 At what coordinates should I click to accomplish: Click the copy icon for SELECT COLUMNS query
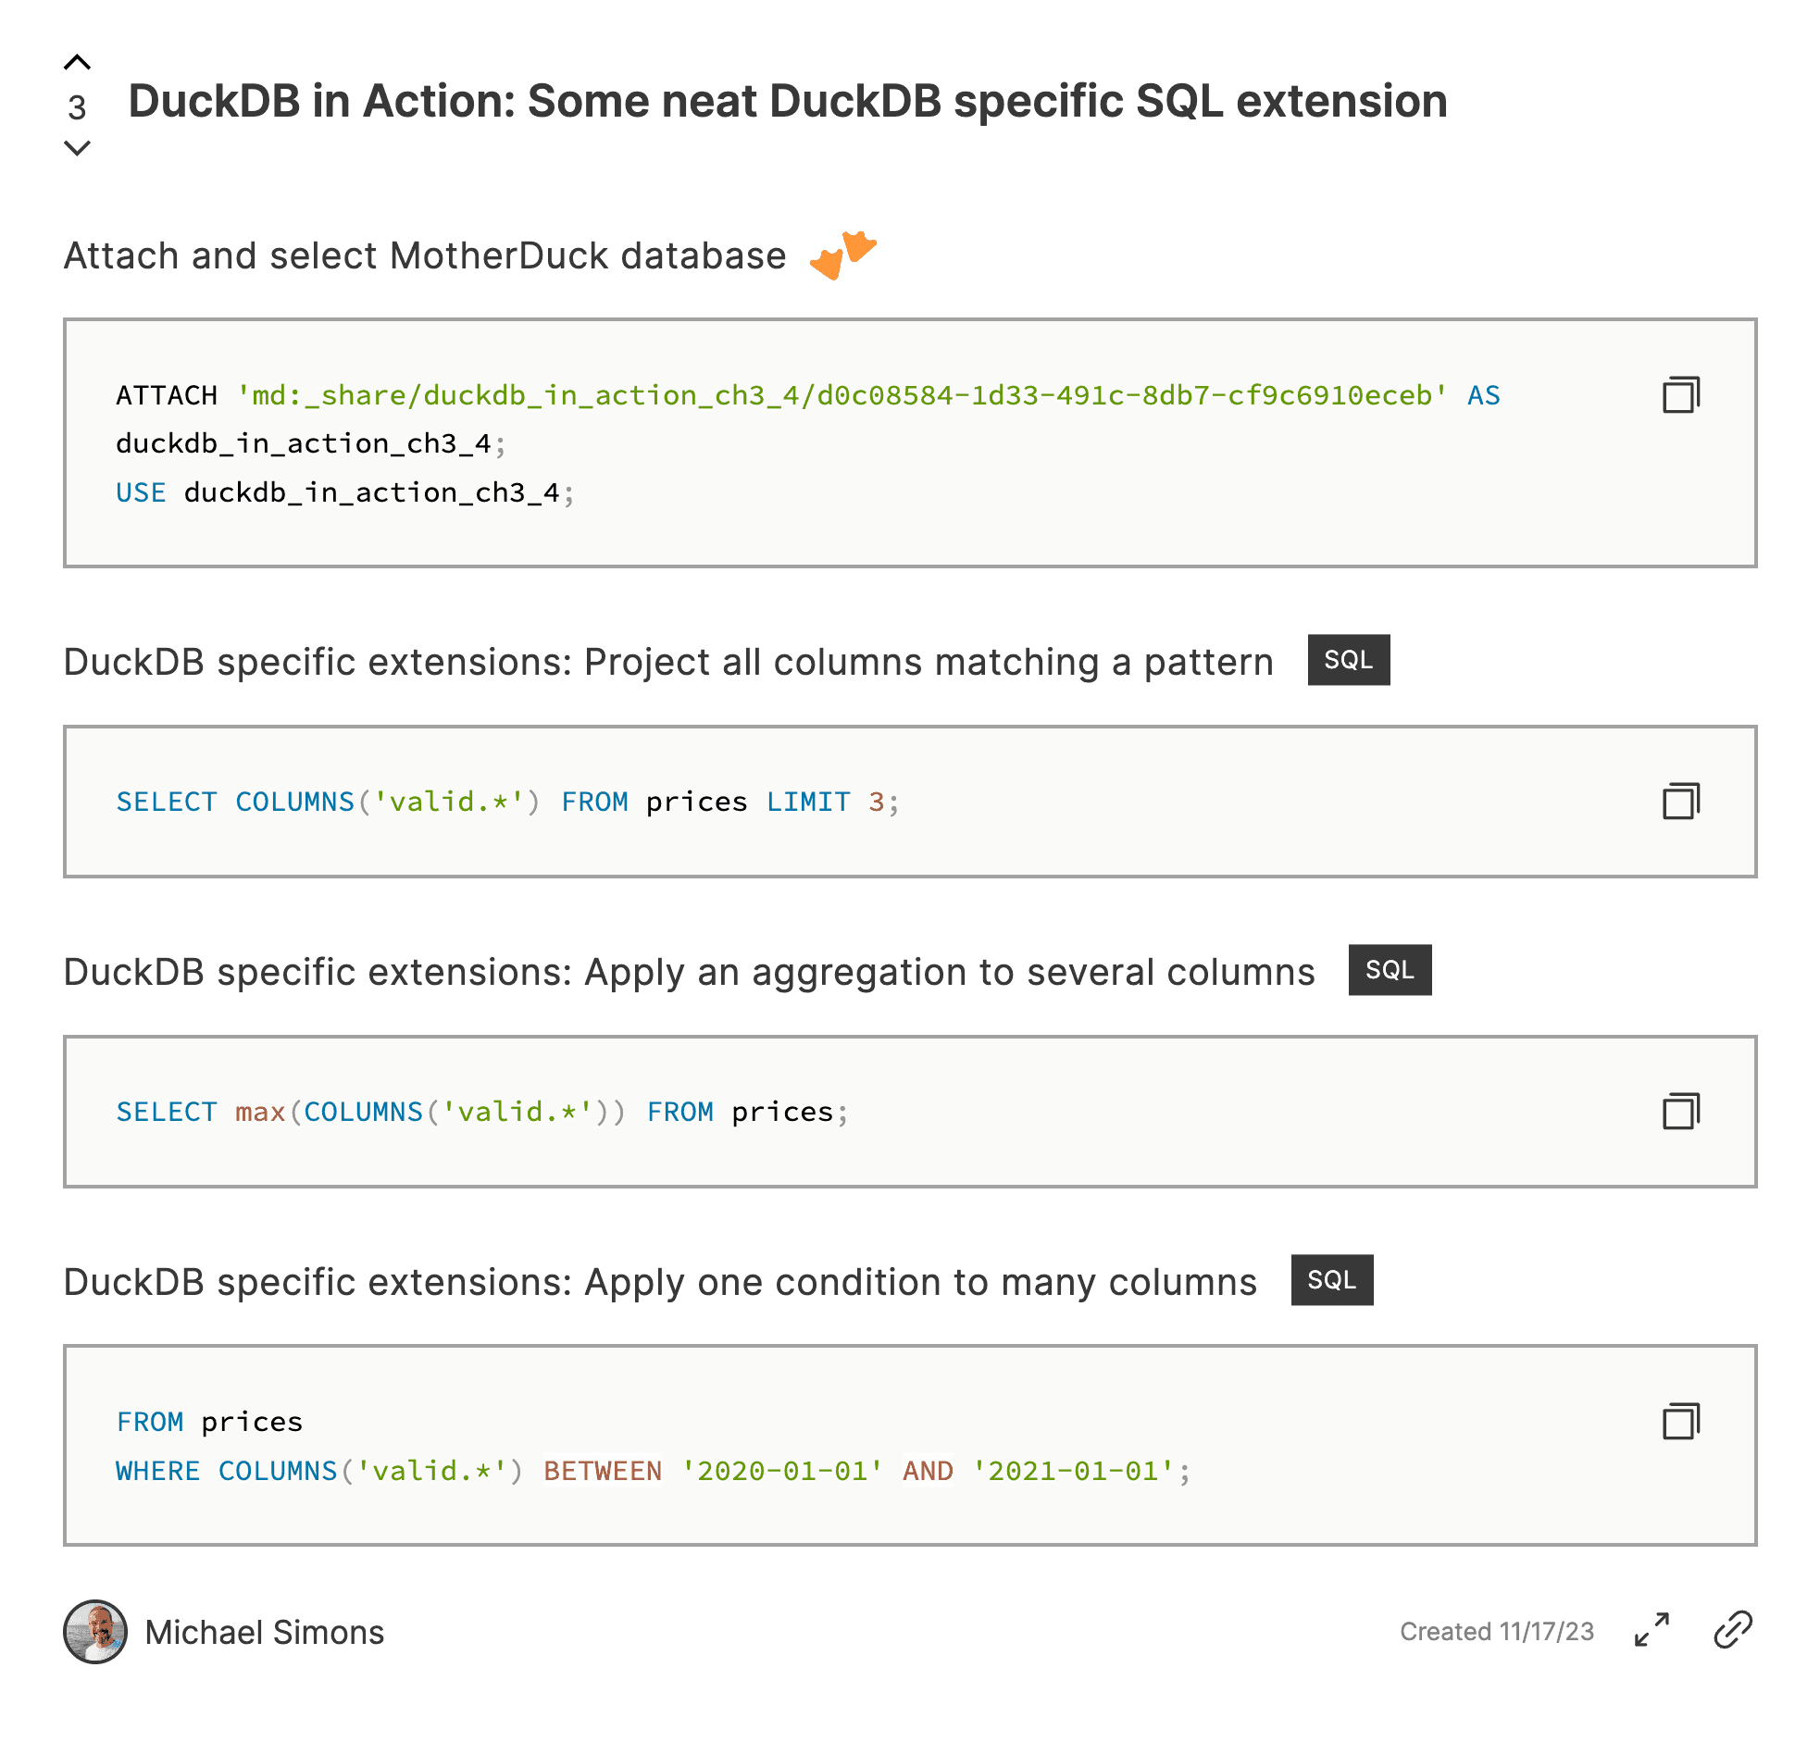1680,798
